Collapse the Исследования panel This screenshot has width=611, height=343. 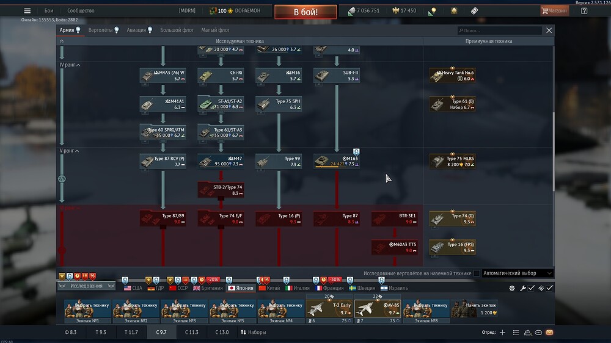tap(86, 286)
